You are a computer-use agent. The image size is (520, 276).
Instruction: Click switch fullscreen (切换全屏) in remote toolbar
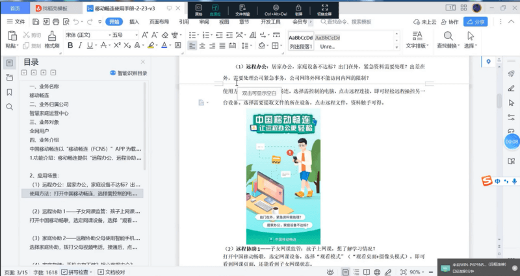tap(324, 10)
